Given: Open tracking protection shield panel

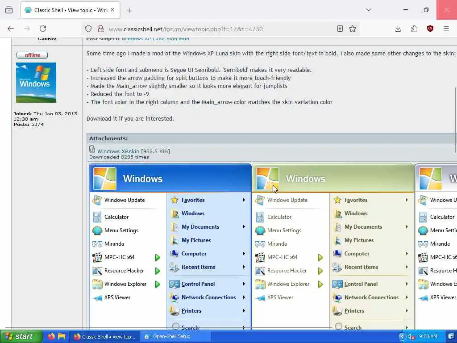Looking at the screenshot, I should pos(88,29).
